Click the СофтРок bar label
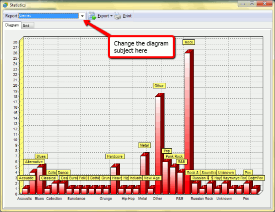This screenshot has width=275, height=212. click(255, 178)
